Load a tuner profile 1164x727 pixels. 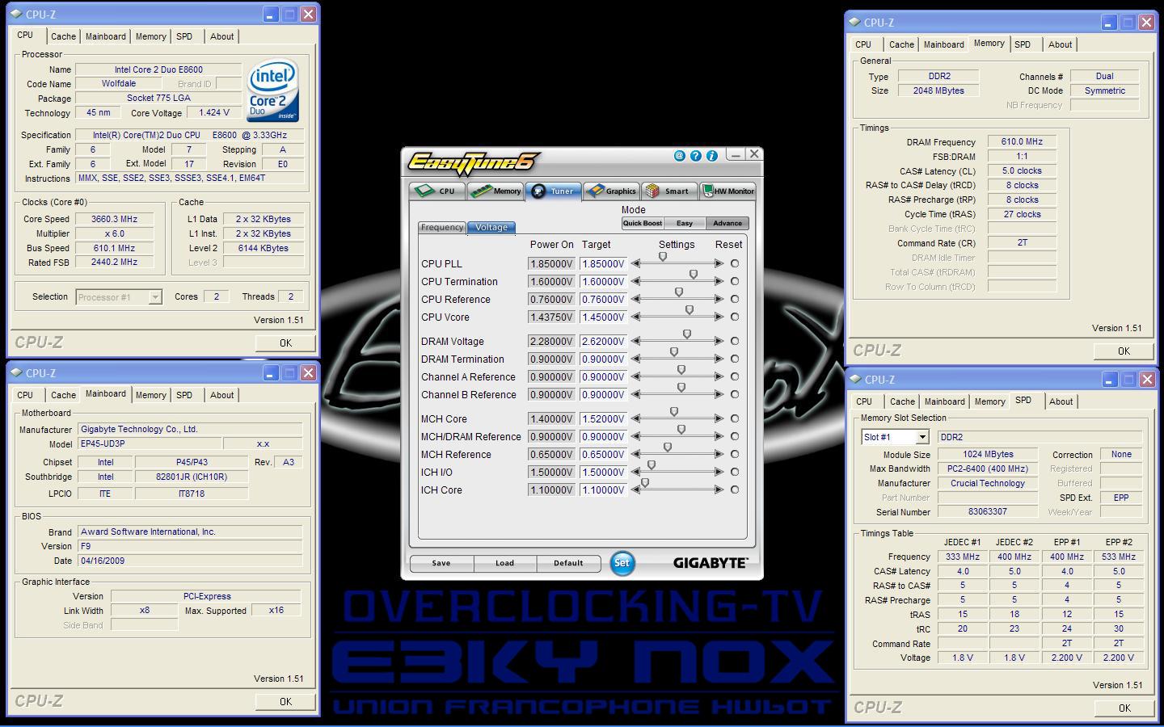point(504,563)
